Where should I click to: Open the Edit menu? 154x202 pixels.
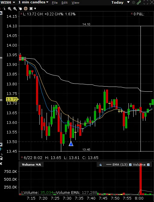point(65,3)
